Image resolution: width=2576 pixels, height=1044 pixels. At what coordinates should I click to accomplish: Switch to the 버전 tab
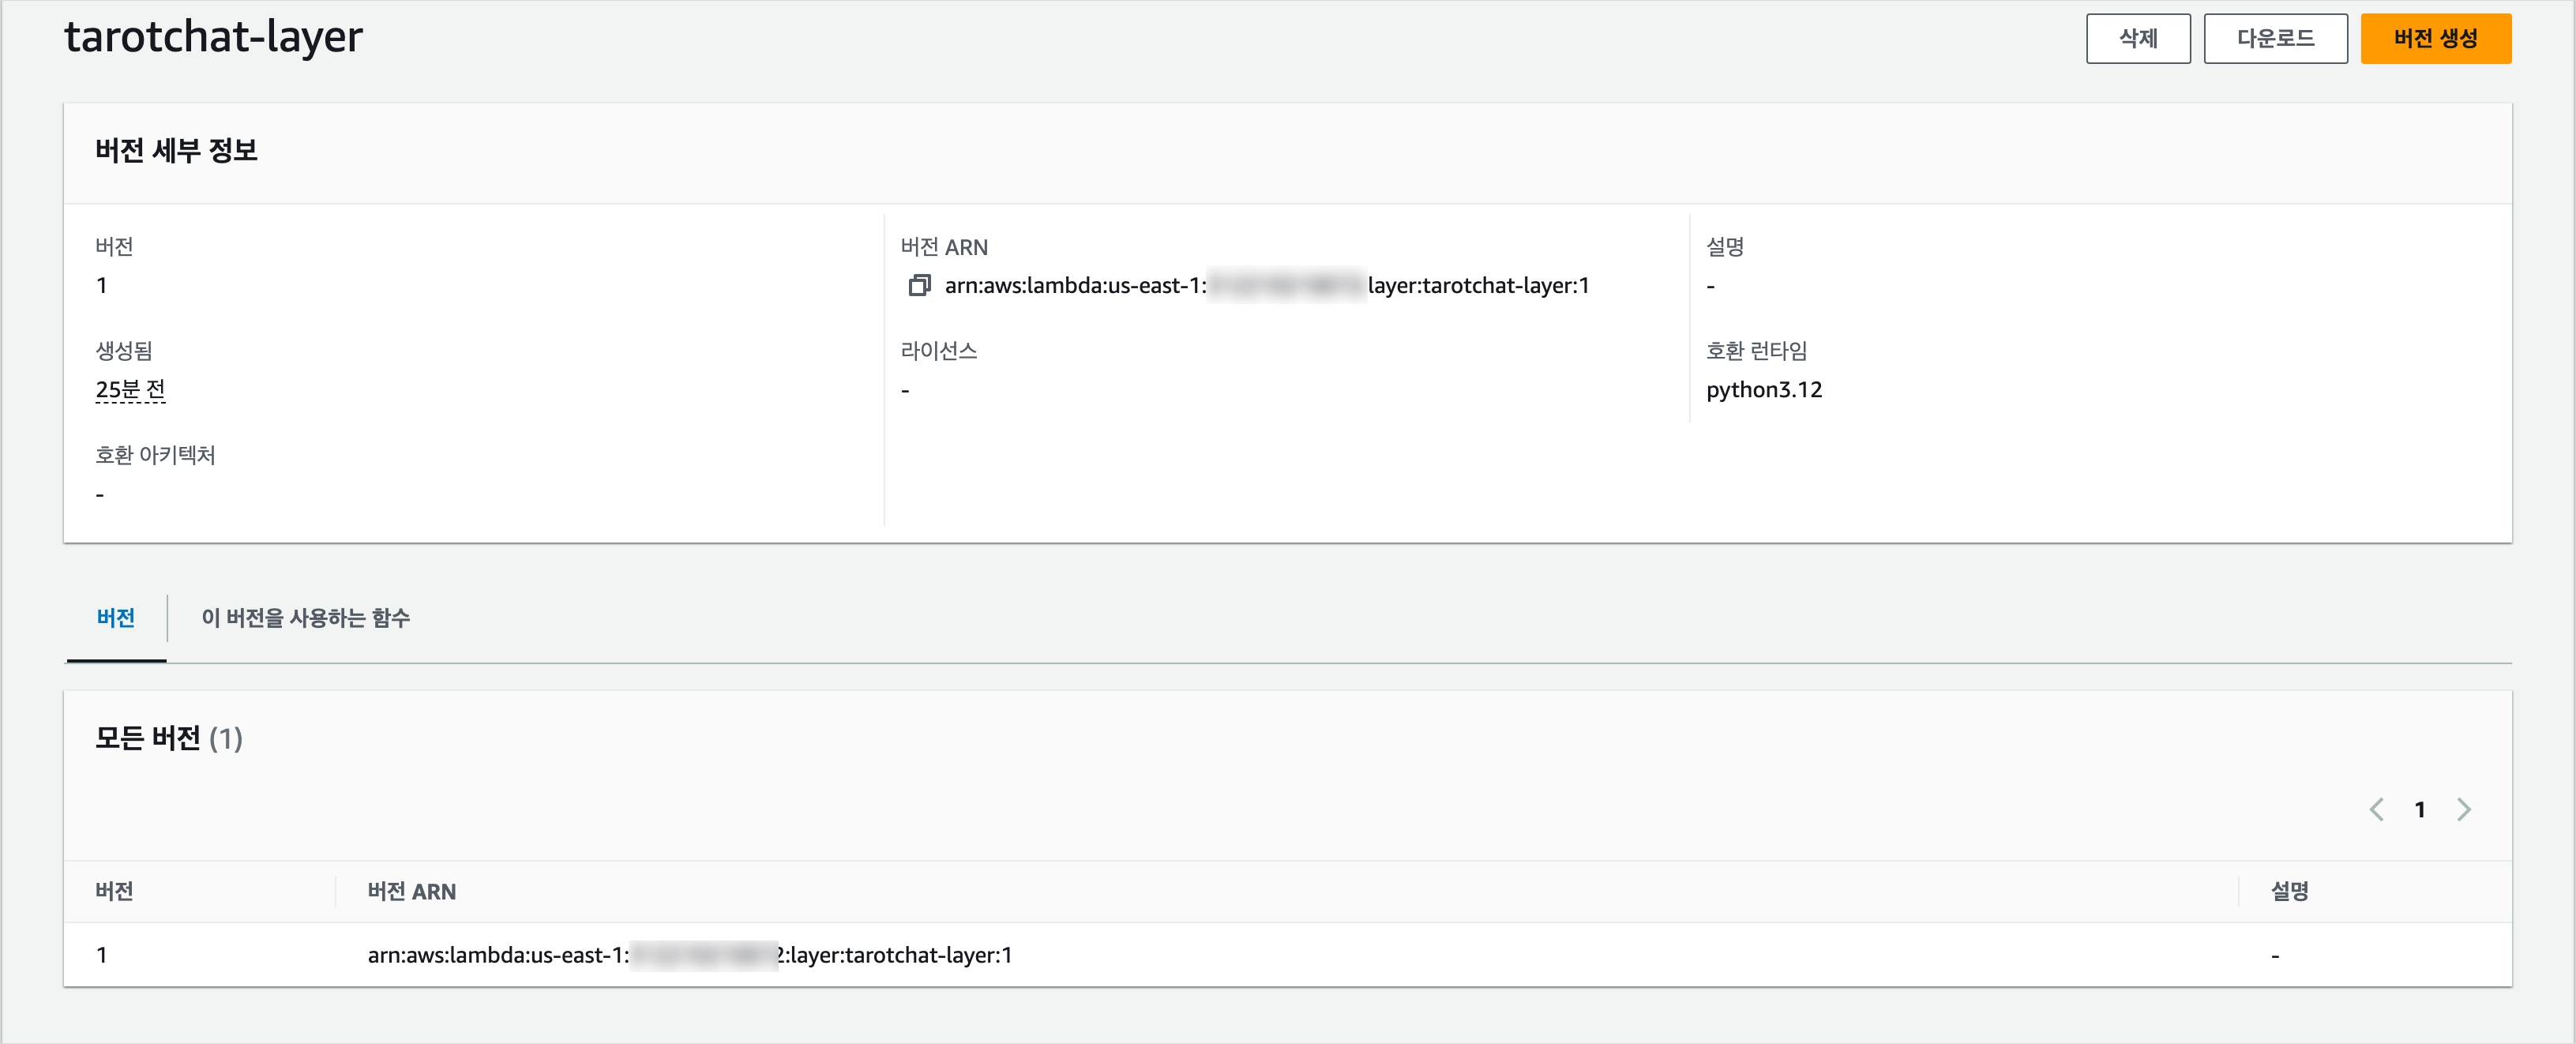pyautogui.click(x=116, y=618)
